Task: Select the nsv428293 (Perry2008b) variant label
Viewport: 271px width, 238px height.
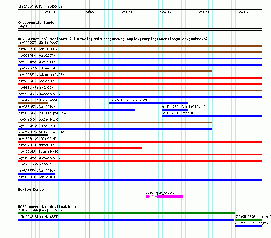Action: click(x=38, y=49)
